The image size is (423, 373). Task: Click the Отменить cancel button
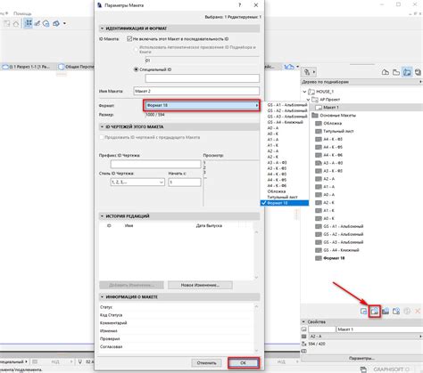[206, 362]
